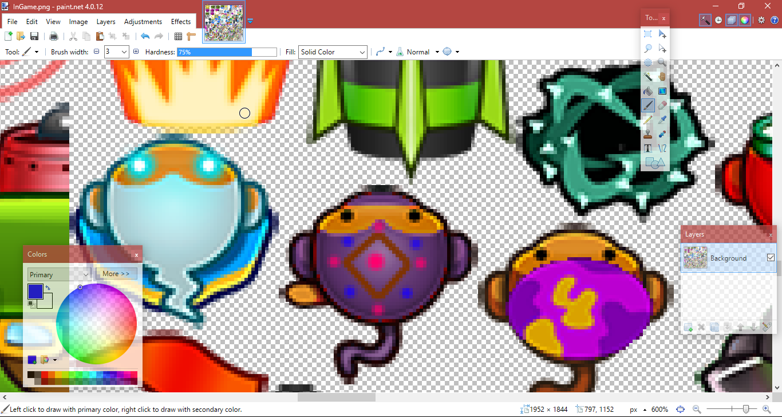This screenshot has height=417, width=782.
Task: Uncheck the Background layer visibility checkbox
Action: click(x=771, y=258)
